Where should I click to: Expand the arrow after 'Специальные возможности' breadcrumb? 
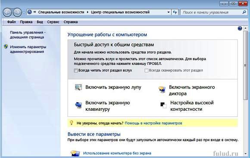coord(87,12)
